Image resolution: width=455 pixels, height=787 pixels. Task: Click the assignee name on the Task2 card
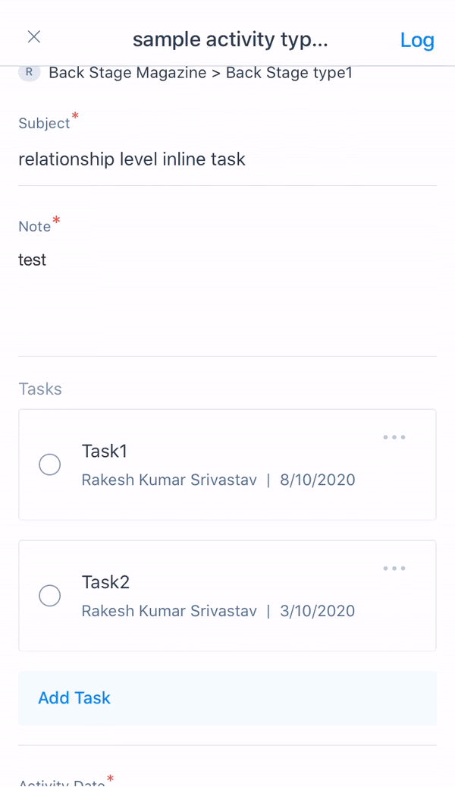(169, 611)
